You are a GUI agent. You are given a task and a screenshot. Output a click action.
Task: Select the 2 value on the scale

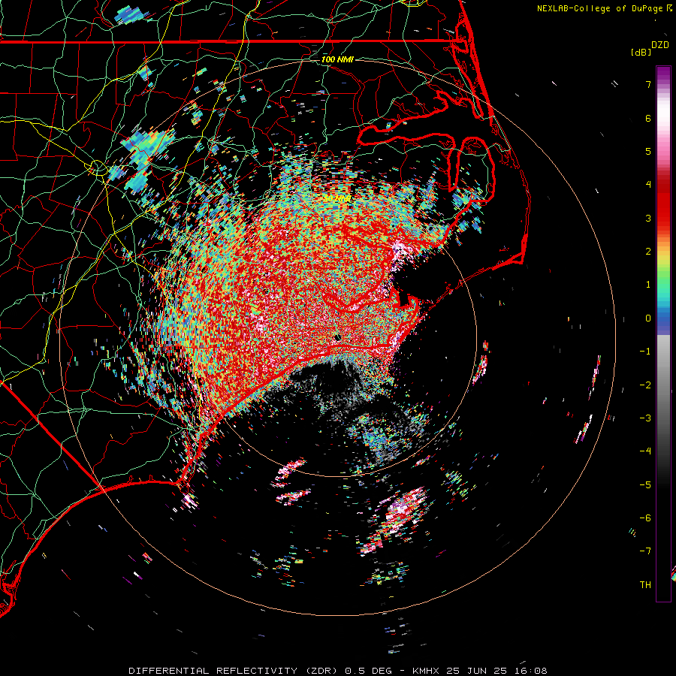[648, 252]
